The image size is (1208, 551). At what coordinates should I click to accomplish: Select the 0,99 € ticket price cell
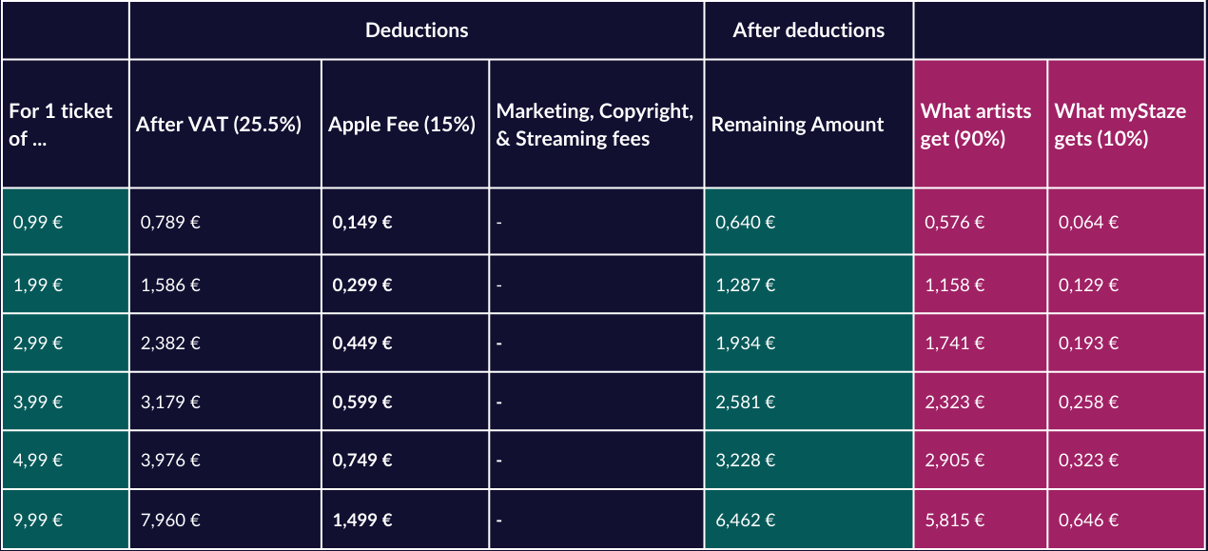point(66,222)
